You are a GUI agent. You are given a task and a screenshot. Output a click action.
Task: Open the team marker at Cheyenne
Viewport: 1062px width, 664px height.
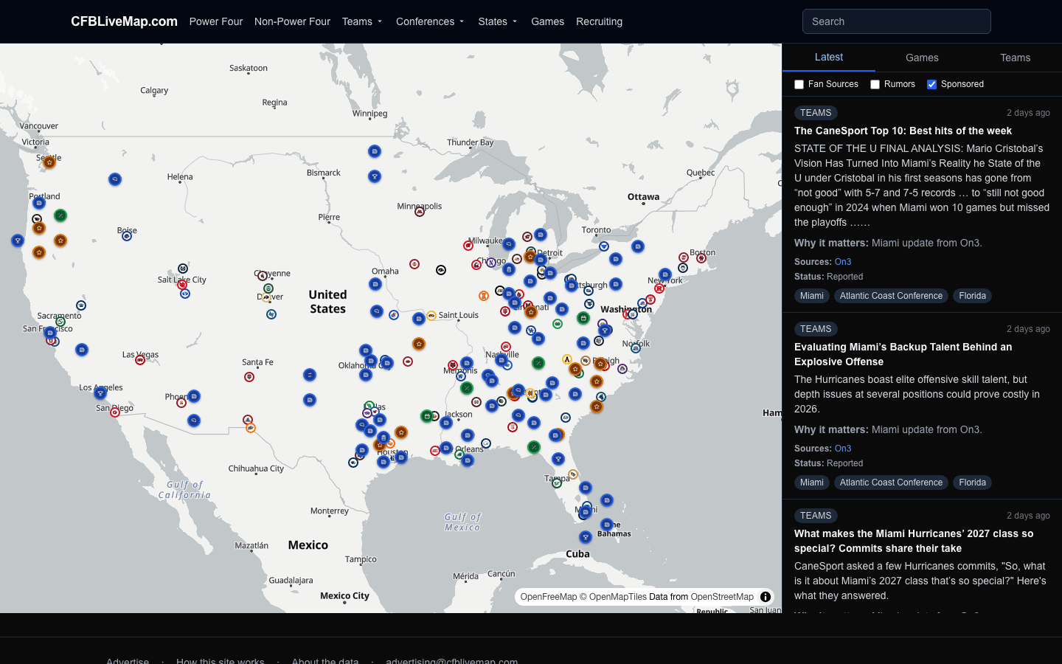(262, 276)
